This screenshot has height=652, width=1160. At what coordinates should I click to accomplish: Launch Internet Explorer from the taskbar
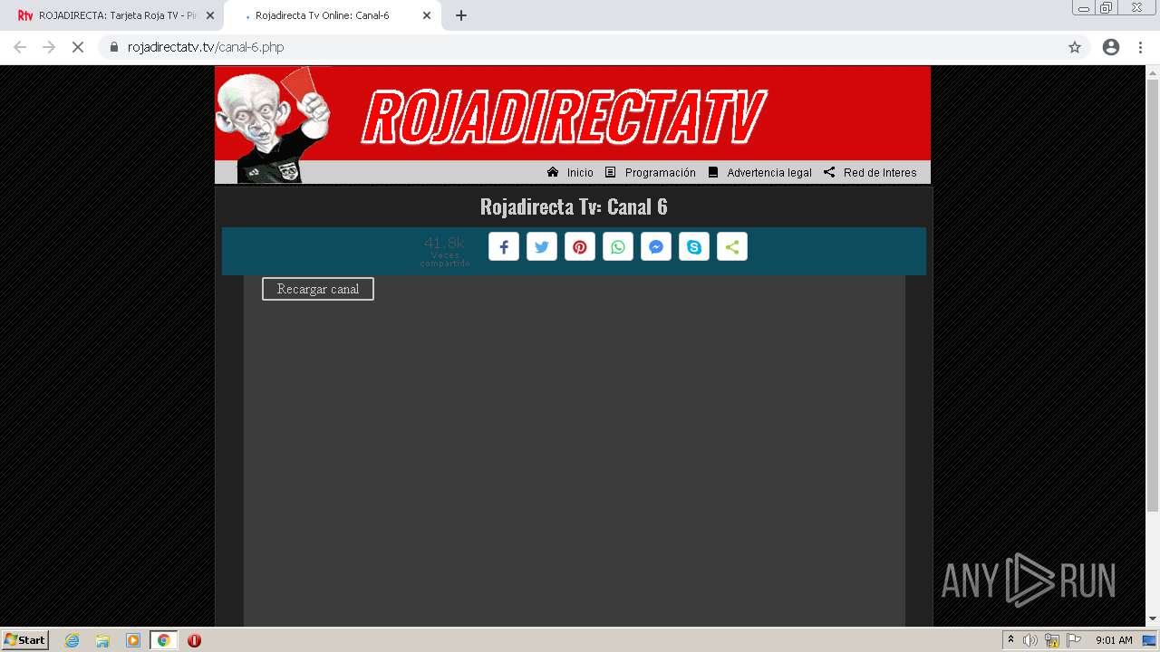coord(72,640)
